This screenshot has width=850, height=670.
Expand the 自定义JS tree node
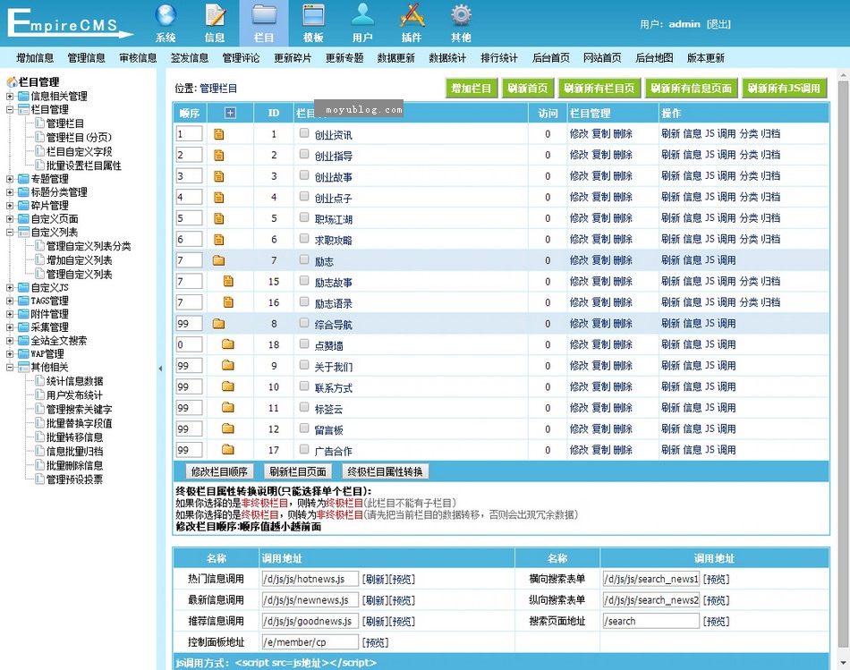coord(10,288)
